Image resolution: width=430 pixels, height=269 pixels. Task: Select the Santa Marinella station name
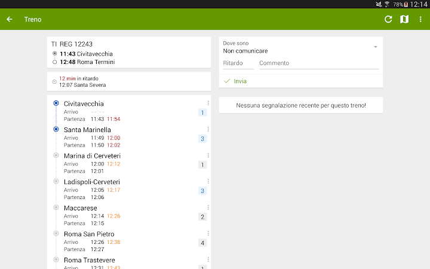pos(87,130)
